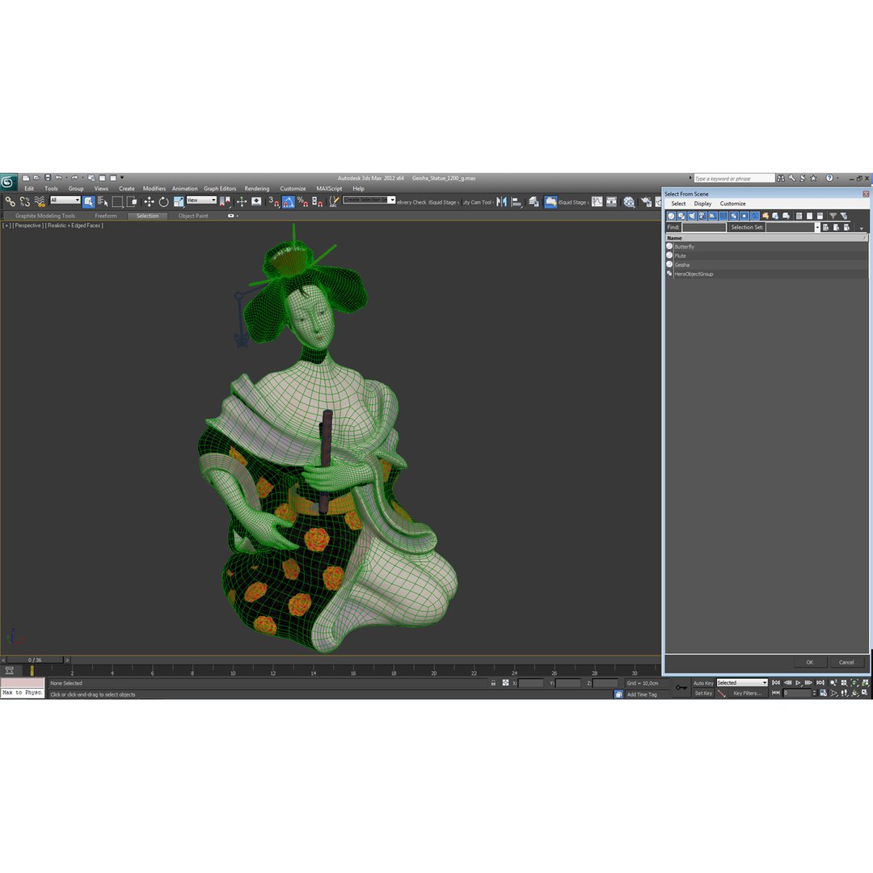
Task: Open the 3ds Max application button
Action: click(x=8, y=182)
